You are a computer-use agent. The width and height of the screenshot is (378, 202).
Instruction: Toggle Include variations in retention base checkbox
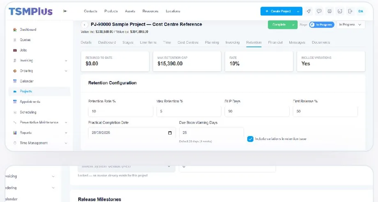250,139
